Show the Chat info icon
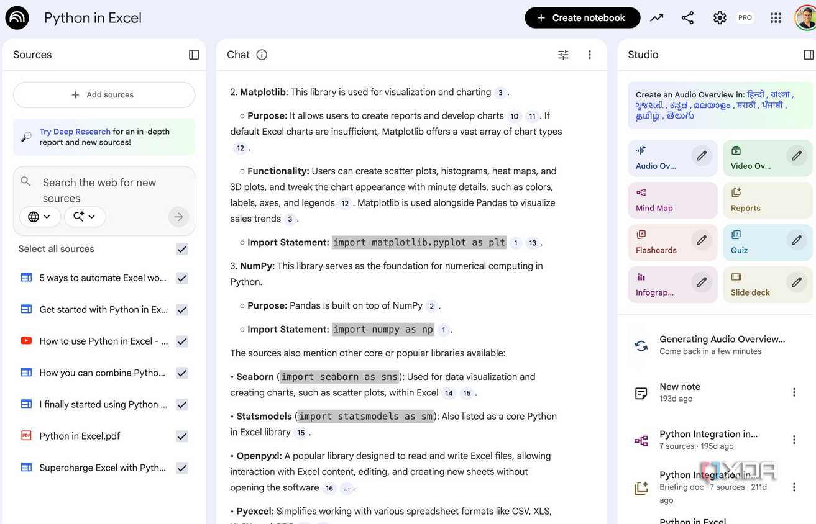 262,55
